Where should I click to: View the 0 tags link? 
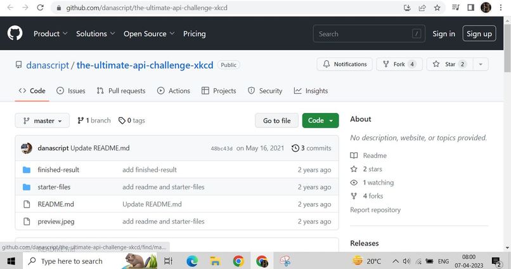pyautogui.click(x=132, y=121)
